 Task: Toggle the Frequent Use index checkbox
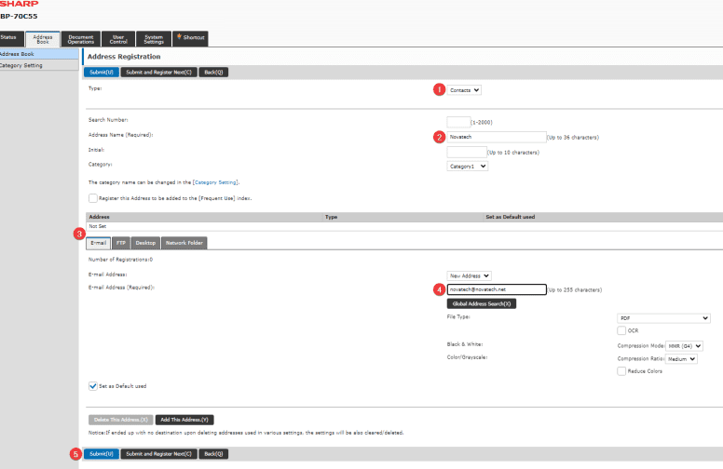pos(92,198)
